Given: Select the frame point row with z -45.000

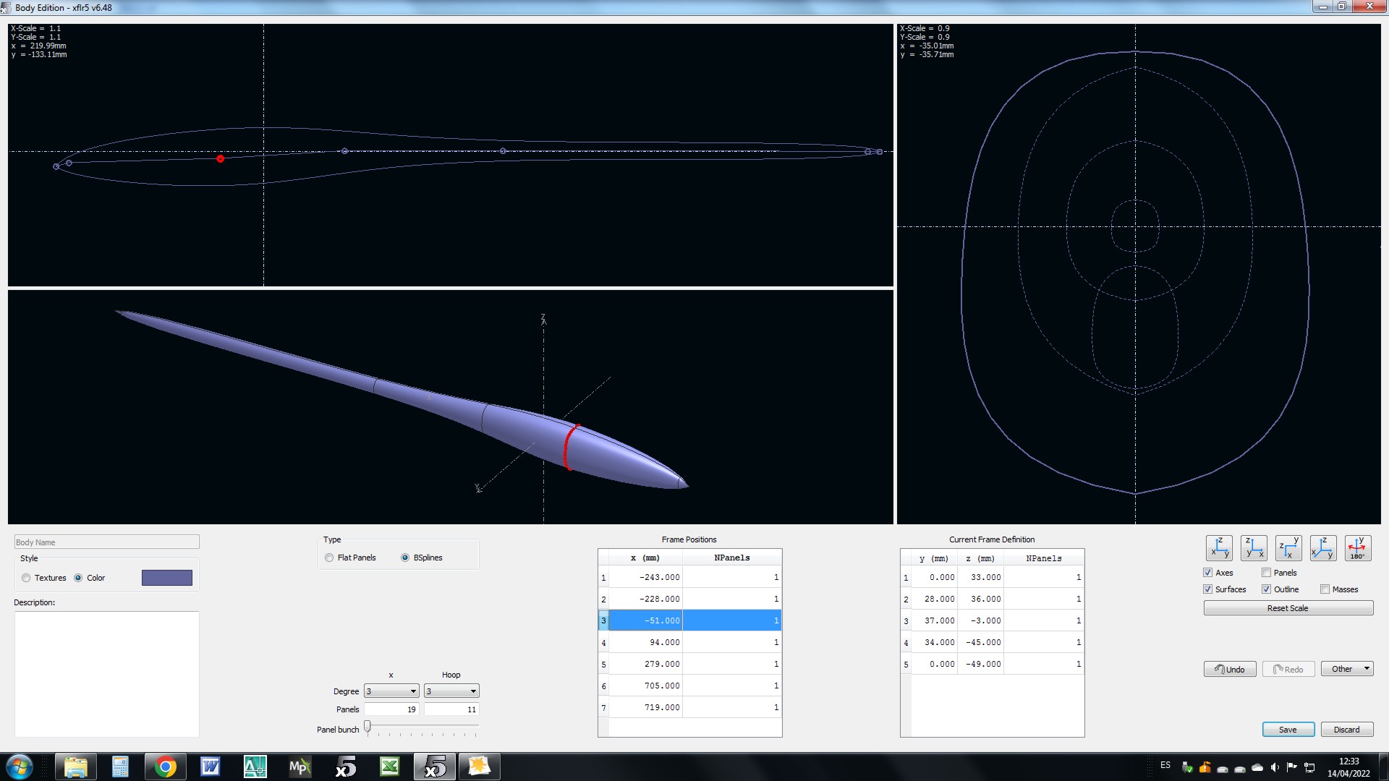Looking at the screenshot, I should 982,642.
